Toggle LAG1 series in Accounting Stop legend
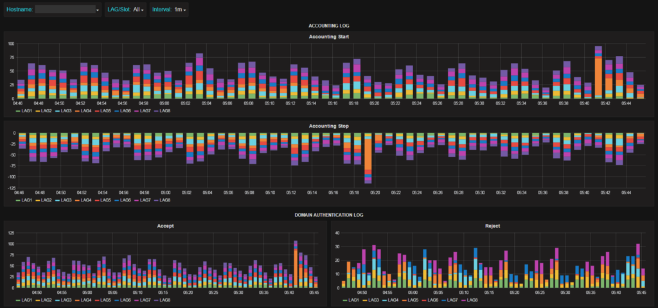This screenshot has width=658, height=308. (x=24, y=200)
